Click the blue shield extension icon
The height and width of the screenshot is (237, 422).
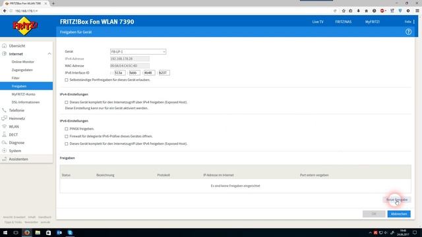click(400, 11)
